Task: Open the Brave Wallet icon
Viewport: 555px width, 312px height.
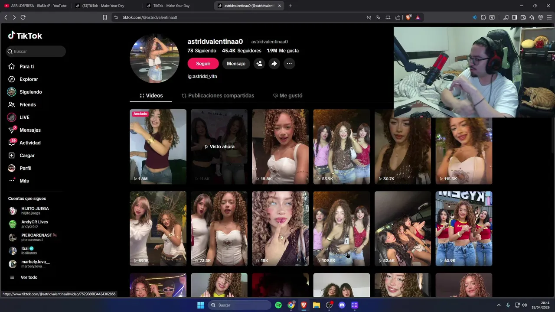Action: (523, 17)
